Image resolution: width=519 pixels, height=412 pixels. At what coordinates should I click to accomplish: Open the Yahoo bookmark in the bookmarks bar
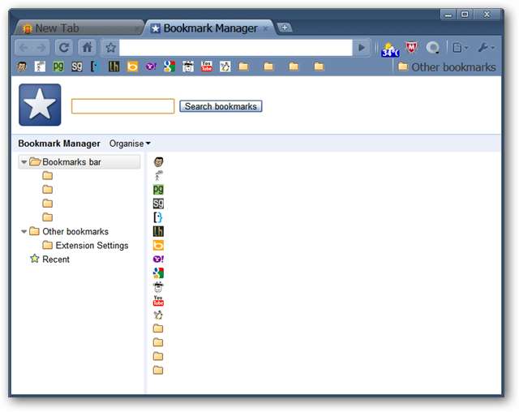pos(151,67)
